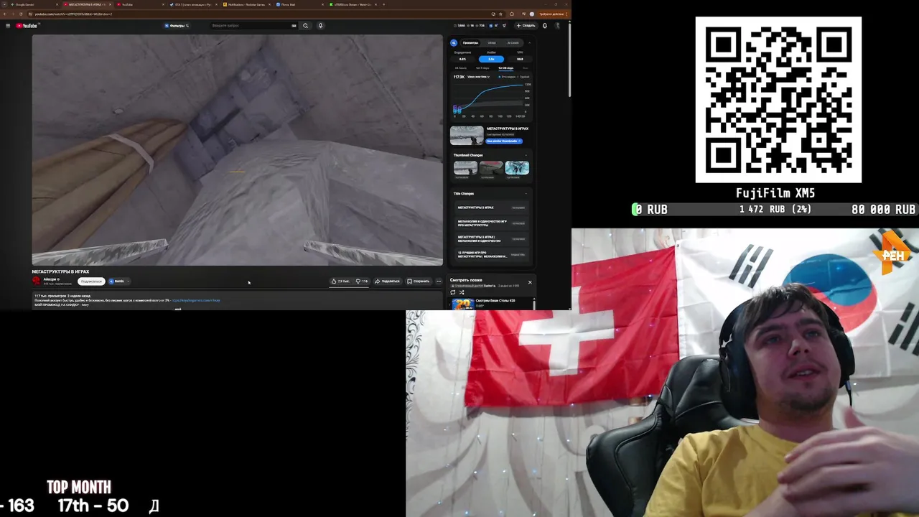Screen dimensions: 919x517
Task: Select the VPH score pill
Action: pos(520,59)
